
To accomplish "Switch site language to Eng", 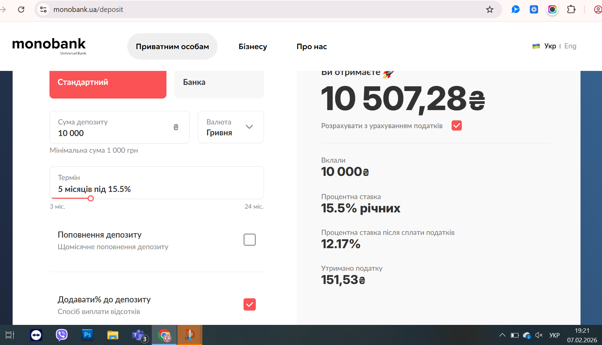I will (570, 46).
